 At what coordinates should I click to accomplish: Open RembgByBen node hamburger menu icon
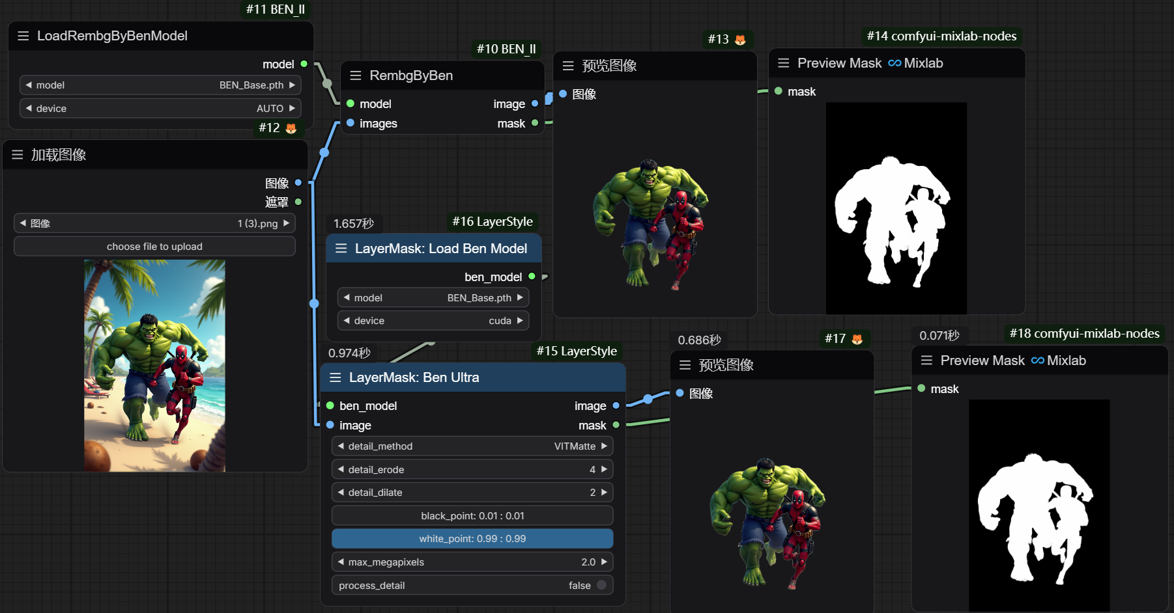pos(356,75)
